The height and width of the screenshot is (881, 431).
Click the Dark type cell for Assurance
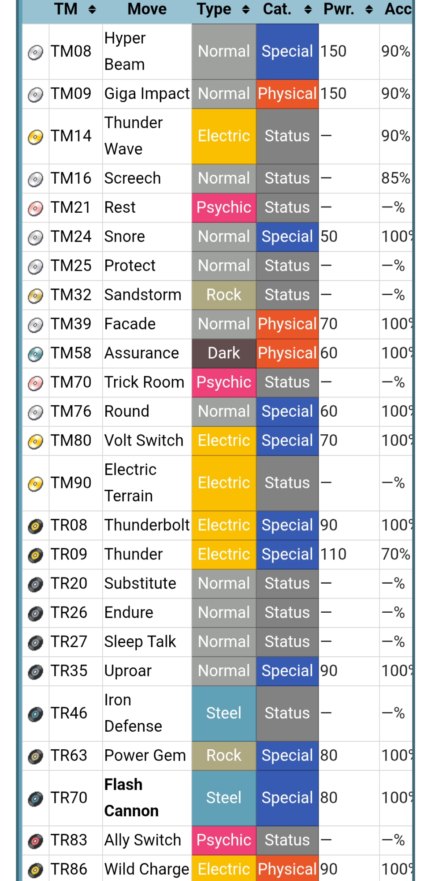tap(224, 353)
